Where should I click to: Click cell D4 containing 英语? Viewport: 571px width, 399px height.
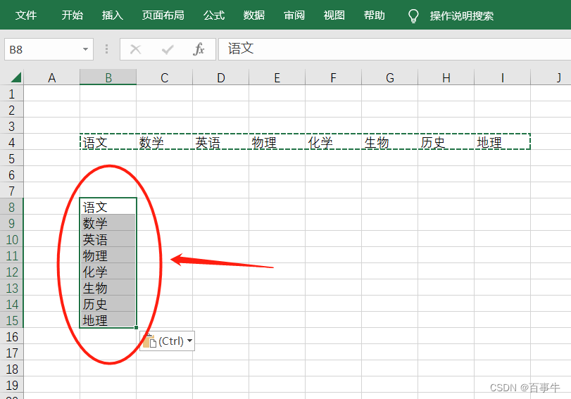point(220,142)
